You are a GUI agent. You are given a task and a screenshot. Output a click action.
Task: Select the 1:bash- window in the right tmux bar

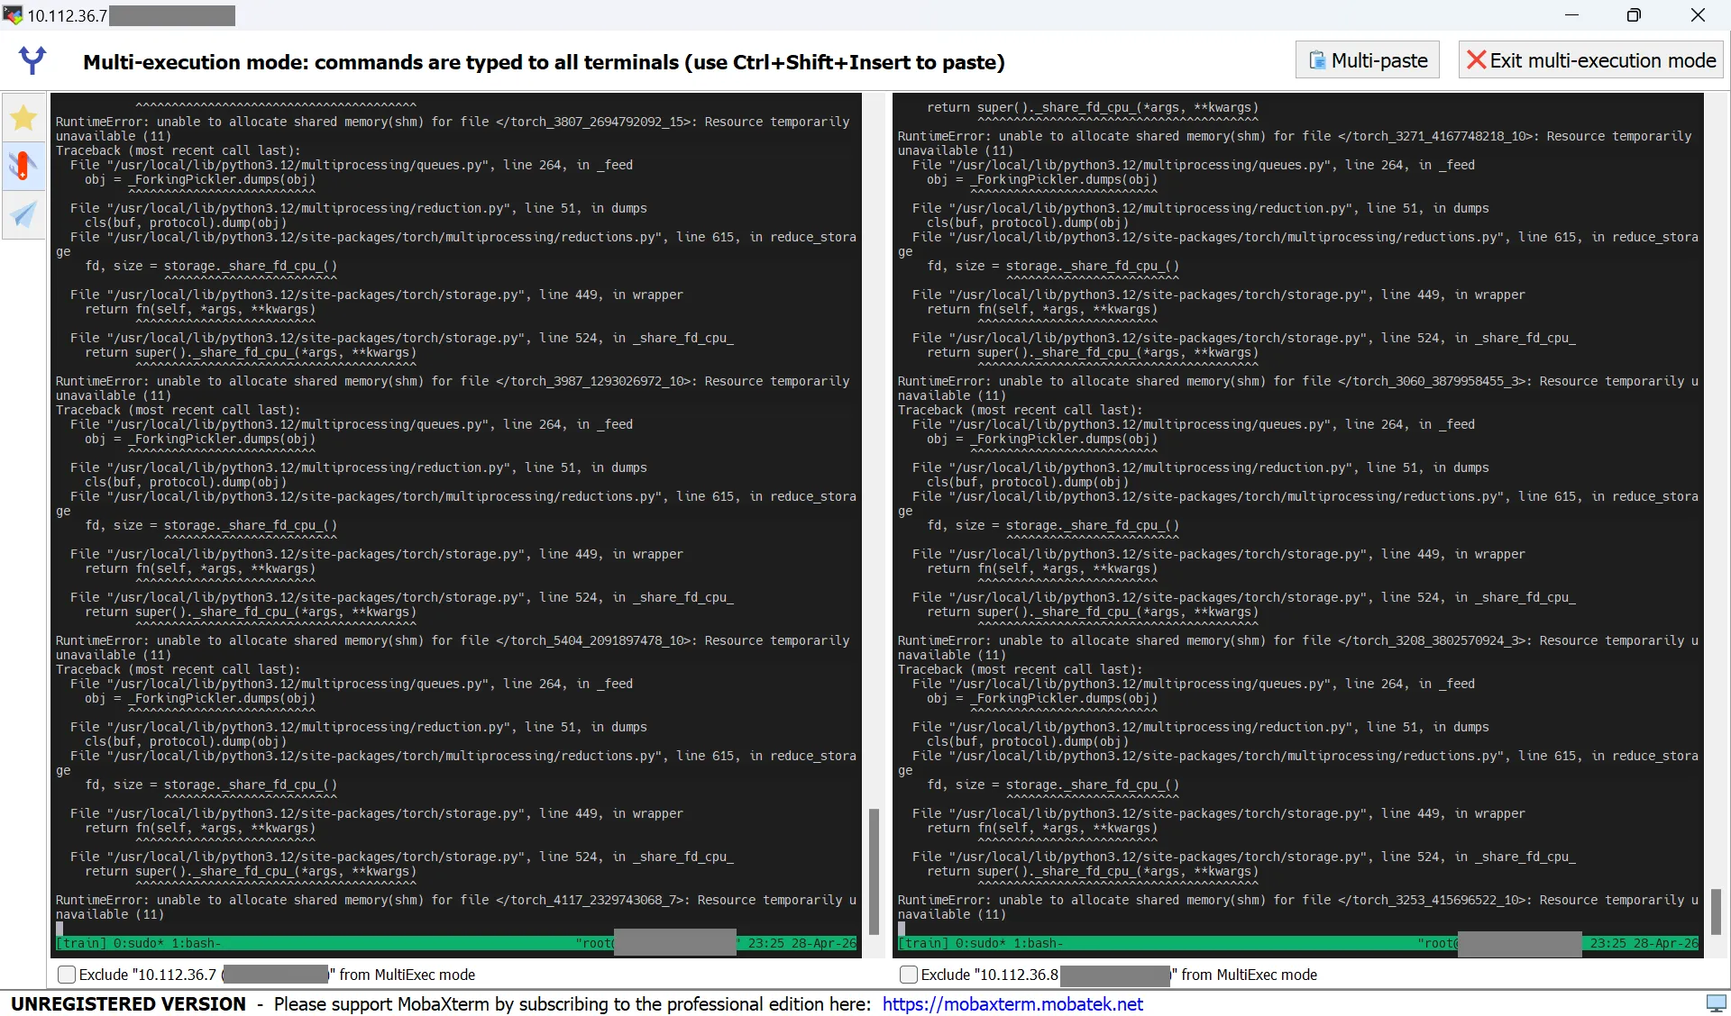pos(1038,943)
